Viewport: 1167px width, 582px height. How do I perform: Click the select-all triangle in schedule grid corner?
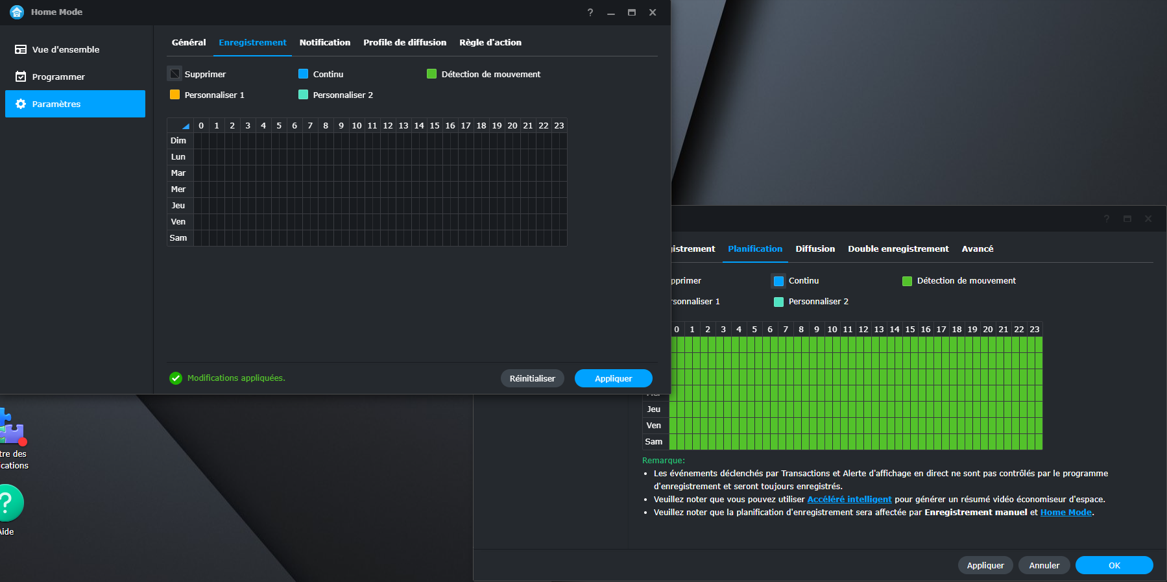(x=185, y=126)
